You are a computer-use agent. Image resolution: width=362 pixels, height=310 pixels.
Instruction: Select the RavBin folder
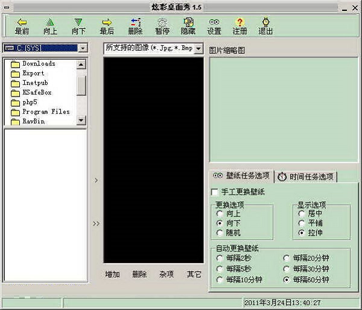tap(28, 121)
